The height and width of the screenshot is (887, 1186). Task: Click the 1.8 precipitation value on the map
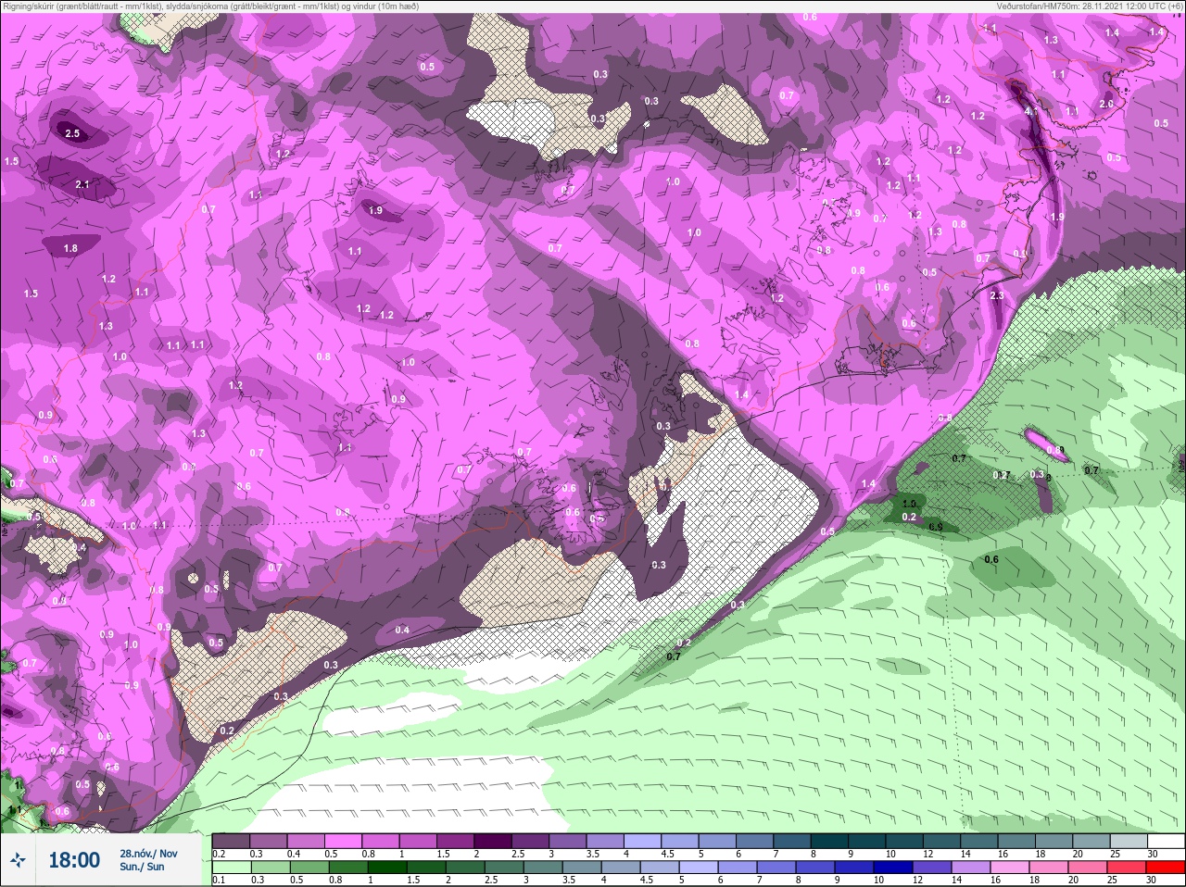(70, 248)
